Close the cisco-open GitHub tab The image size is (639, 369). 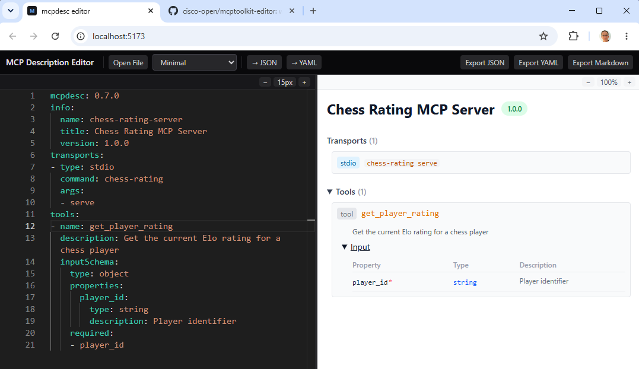pos(292,11)
